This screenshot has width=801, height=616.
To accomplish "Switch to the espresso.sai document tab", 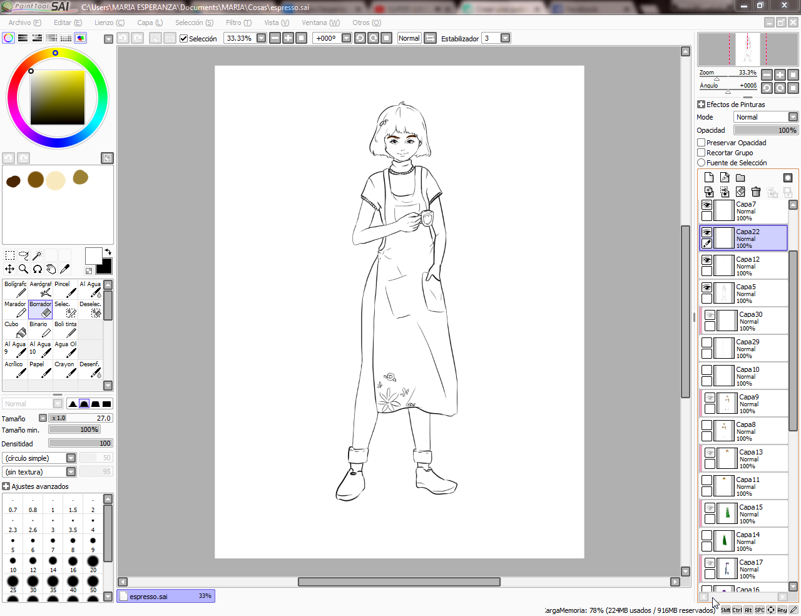I will coord(166,597).
